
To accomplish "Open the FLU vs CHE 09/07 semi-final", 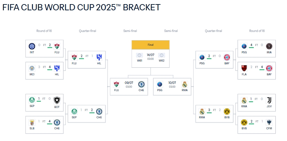I will tap(129, 86).
